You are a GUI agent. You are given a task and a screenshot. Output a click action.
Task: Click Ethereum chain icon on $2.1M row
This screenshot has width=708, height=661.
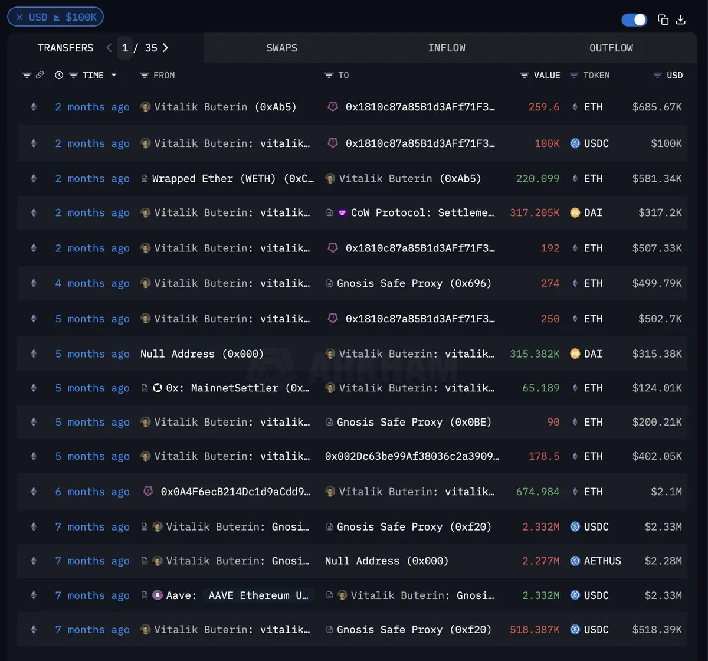coord(34,492)
